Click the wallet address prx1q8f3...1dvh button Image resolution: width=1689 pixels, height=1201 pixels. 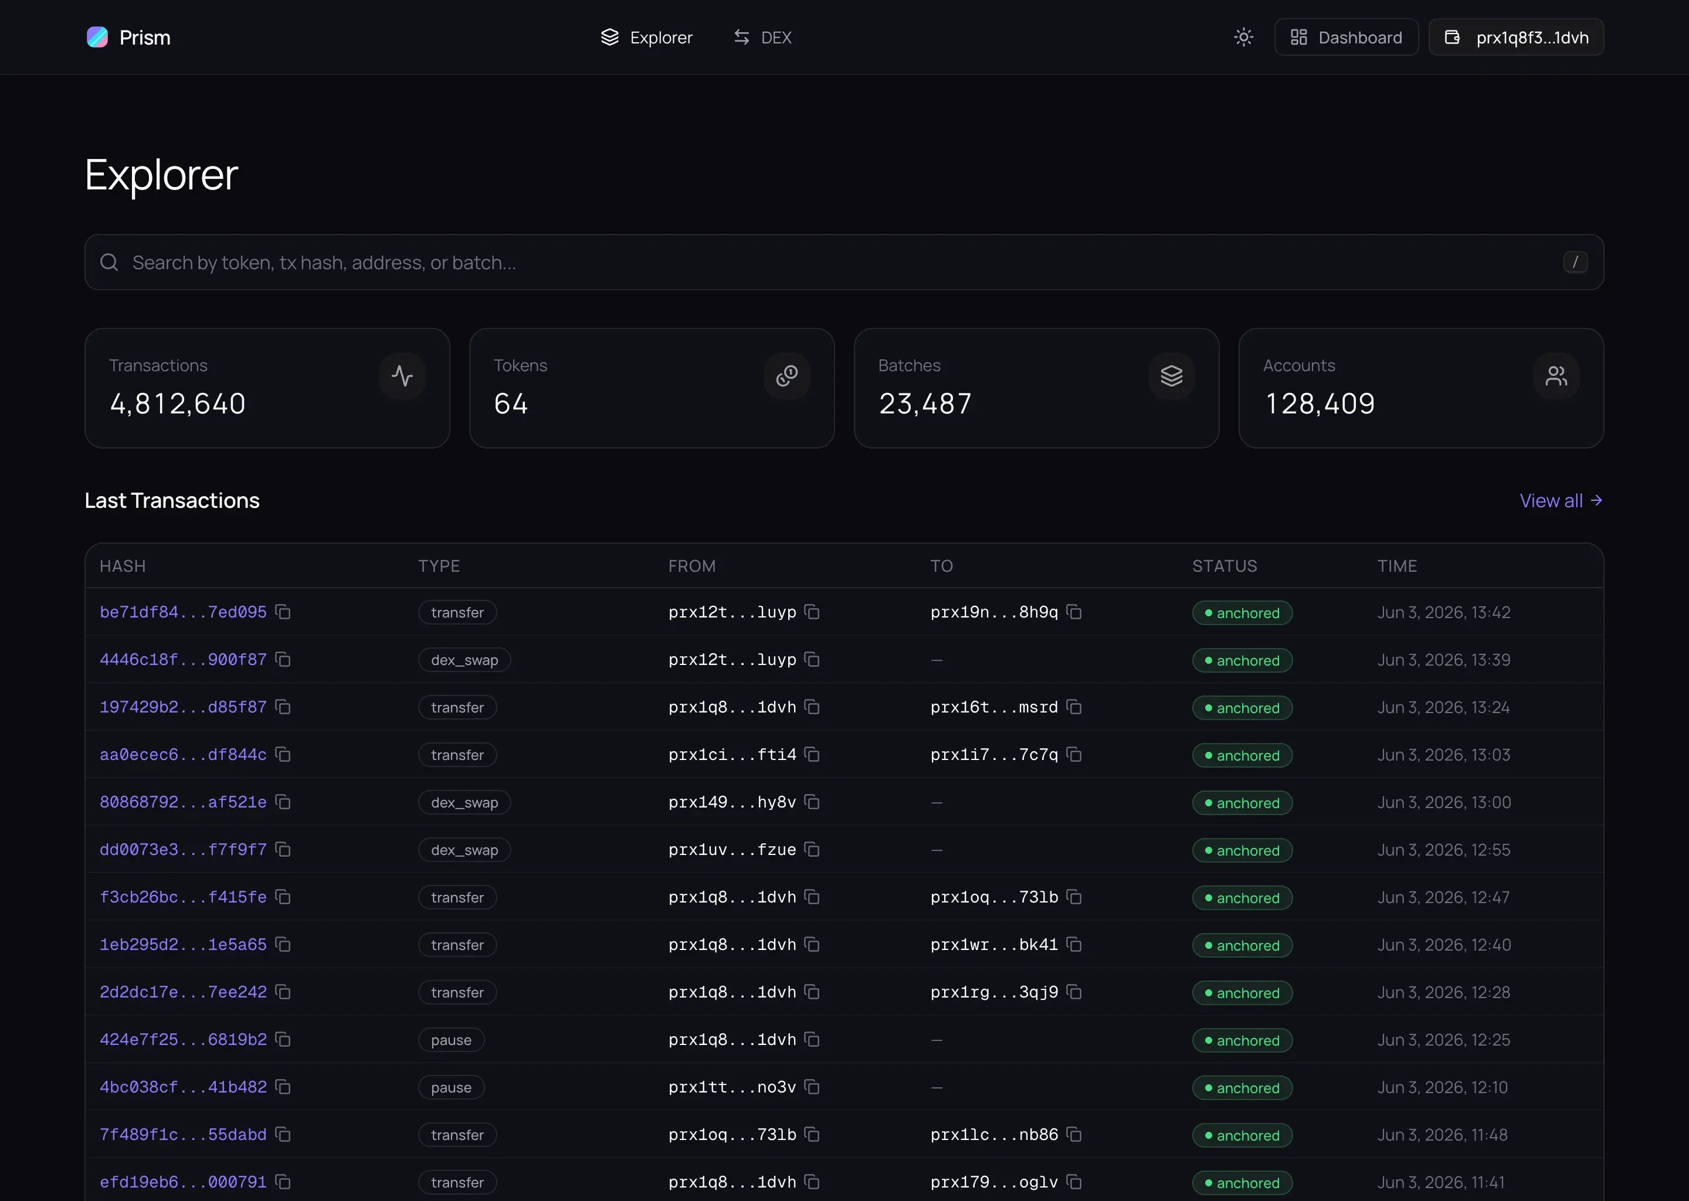pos(1516,37)
